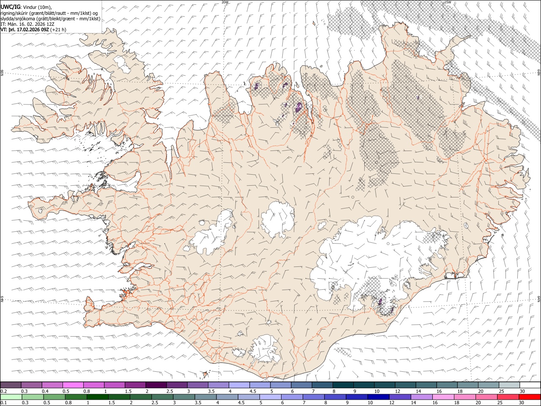The width and height of the screenshot is (541, 406).
Task: Choose the pale green legend swatch labeled 0.1
Action: pyautogui.click(x=11, y=397)
